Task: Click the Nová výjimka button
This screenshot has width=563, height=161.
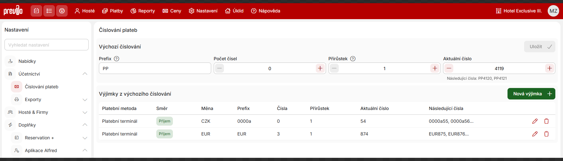Action: (x=531, y=94)
